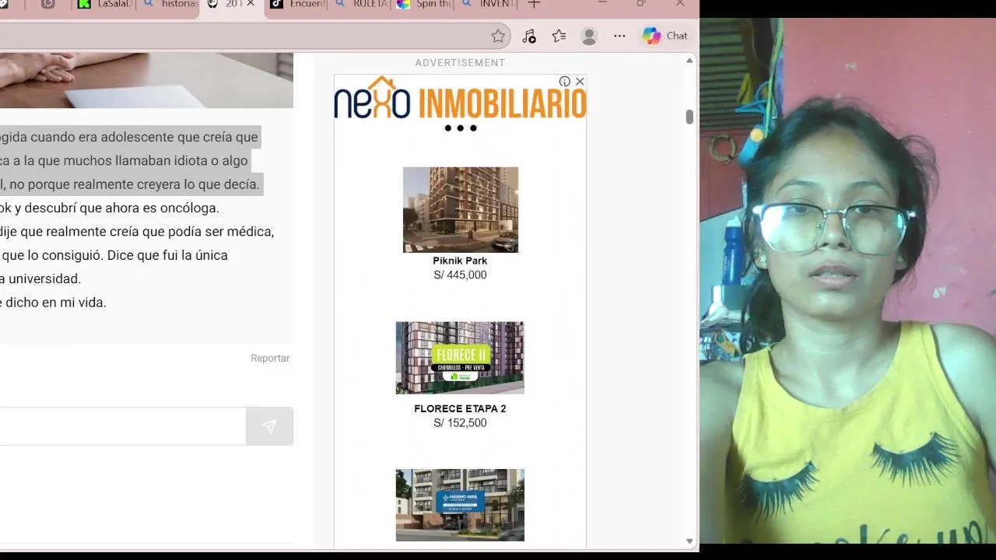Open the favorites list icon
The image size is (996, 560).
tap(559, 36)
